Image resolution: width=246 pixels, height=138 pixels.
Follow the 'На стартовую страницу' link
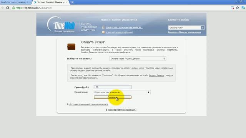coord(121,110)
